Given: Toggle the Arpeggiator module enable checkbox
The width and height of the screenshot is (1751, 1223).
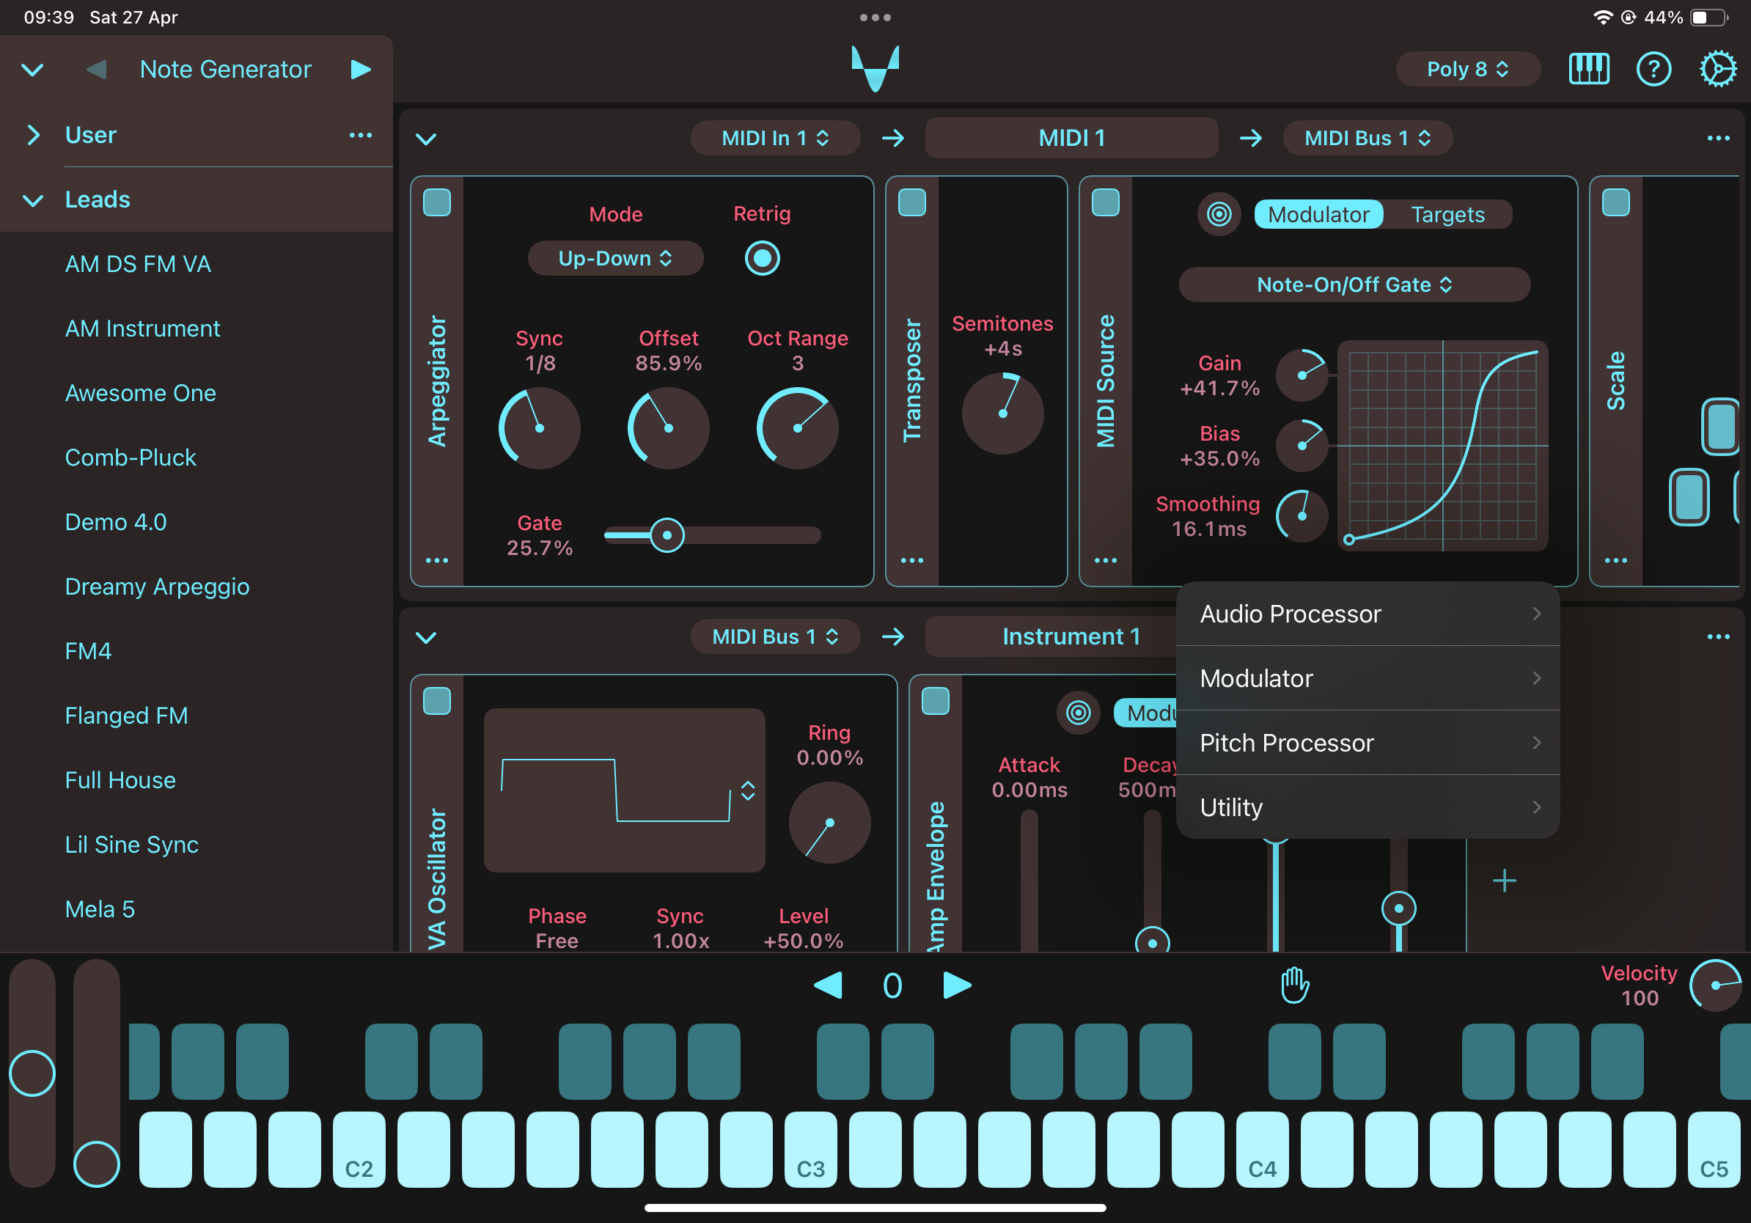Looking at the screenshot, I should click(437, 203).
